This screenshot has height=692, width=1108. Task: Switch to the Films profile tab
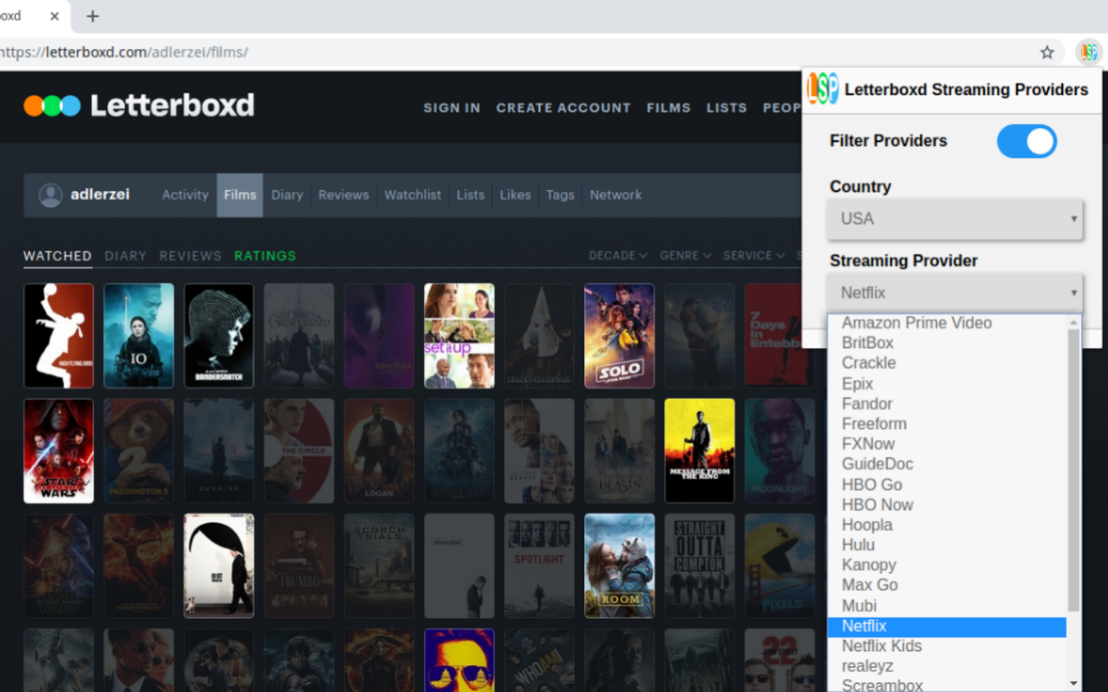(240, 195)
